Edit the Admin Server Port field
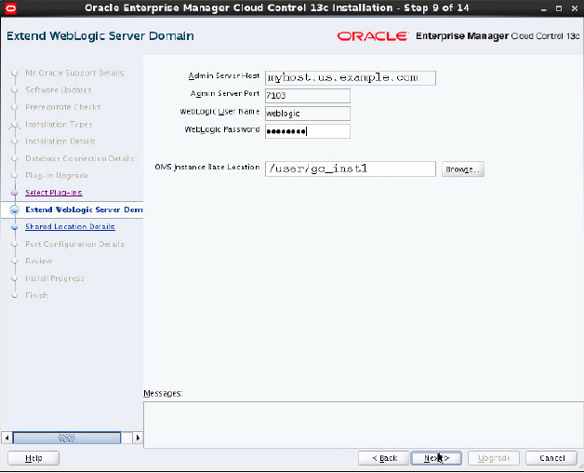This screenshot has height=473, width=584. [x=308, y=96]
